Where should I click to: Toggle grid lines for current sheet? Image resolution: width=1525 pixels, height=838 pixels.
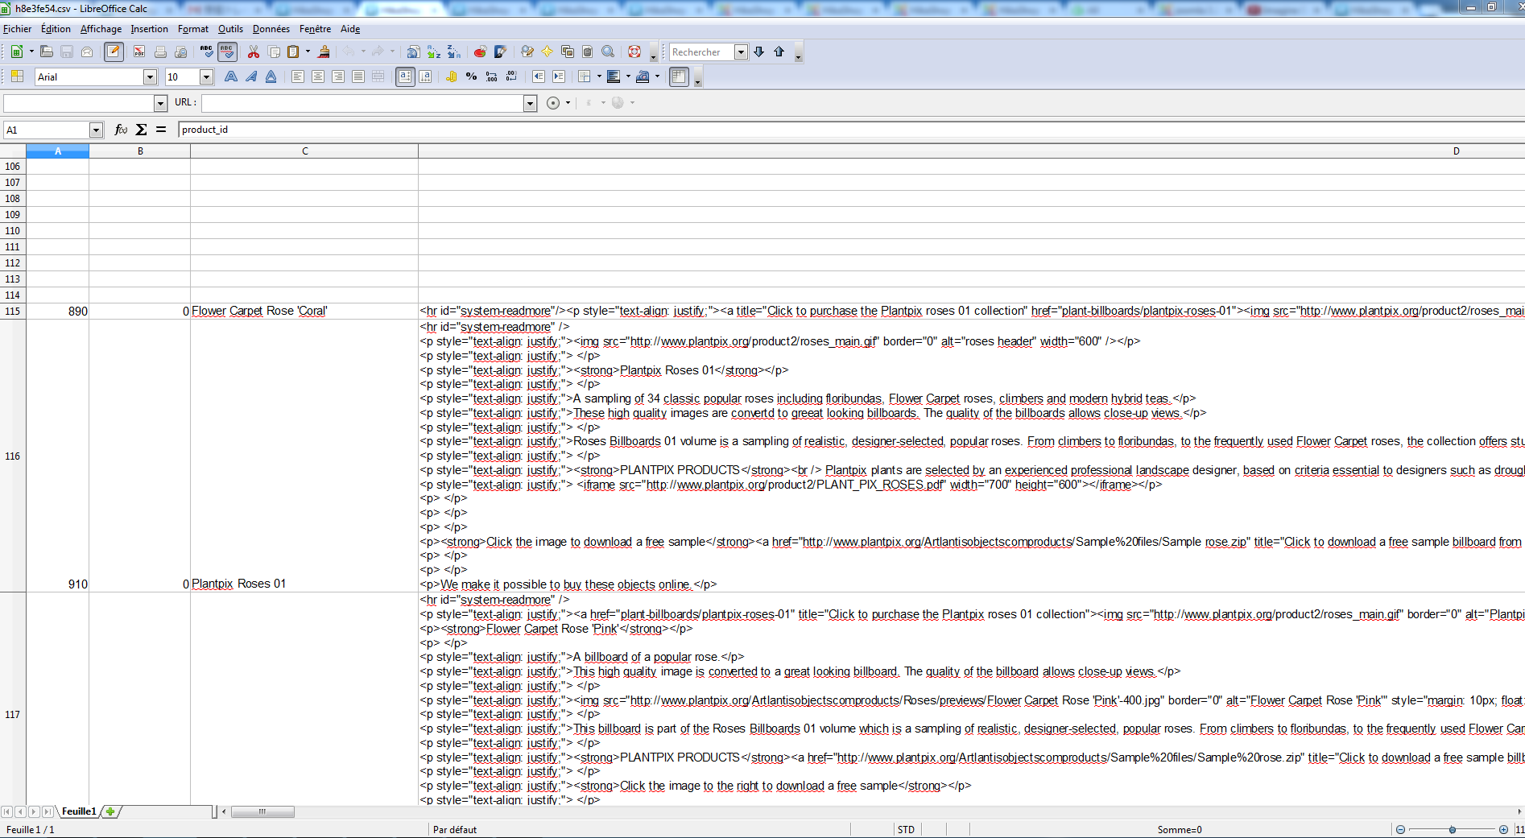[x=679, y=77]
